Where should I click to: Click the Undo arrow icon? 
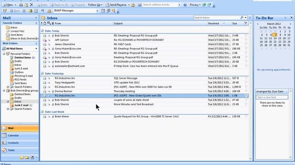43,11
